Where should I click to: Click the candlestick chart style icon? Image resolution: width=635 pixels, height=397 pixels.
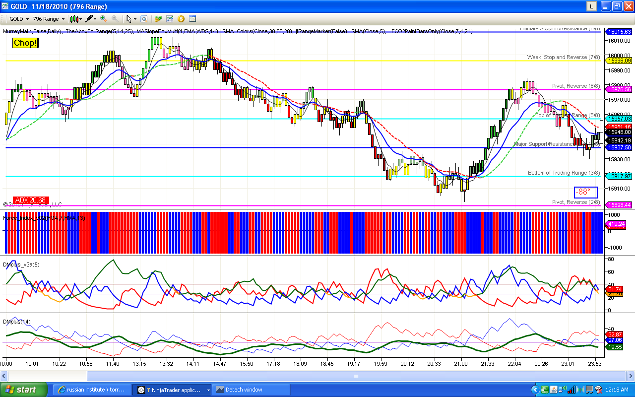[x=74, y=19]
